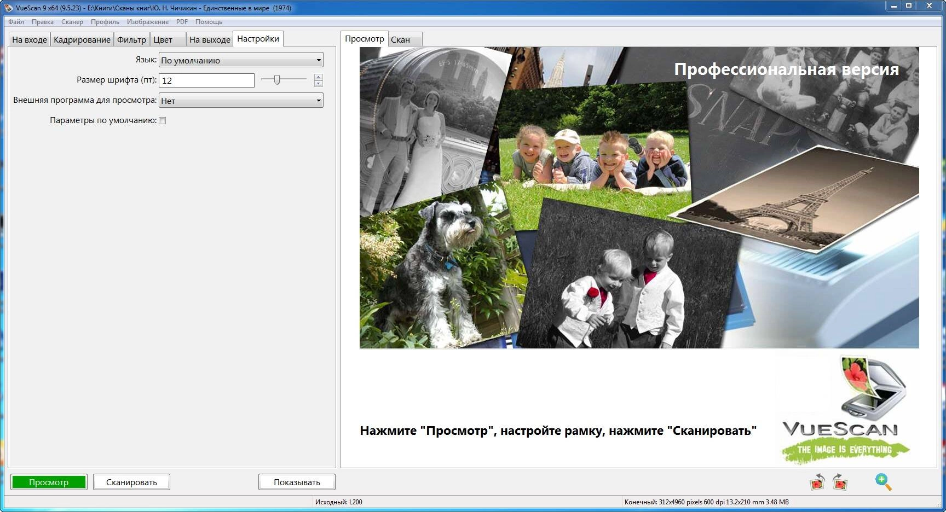Rotate image right icon
Screen dimensions: 946x512
click(x=840, y=482)
